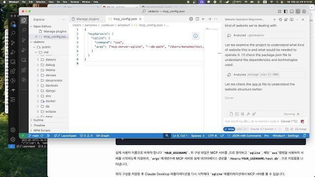Click the main branch in the status bar
Screen dimensions: 315x177
click(34, 136)
